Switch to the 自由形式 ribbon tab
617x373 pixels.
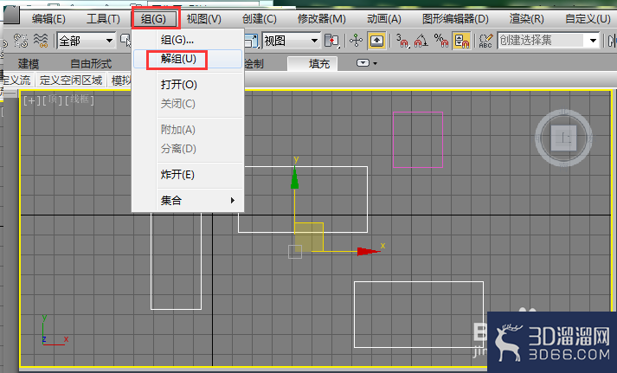91,63
